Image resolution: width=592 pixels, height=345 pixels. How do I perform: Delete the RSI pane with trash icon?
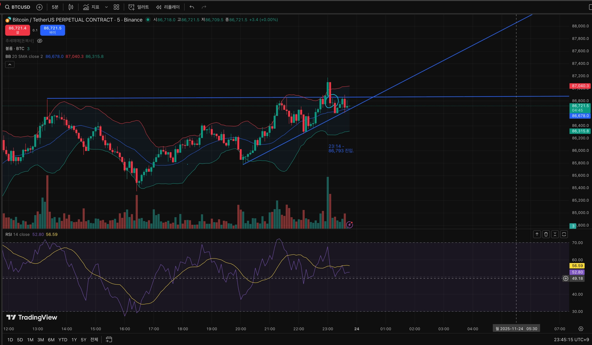[546, 234]
